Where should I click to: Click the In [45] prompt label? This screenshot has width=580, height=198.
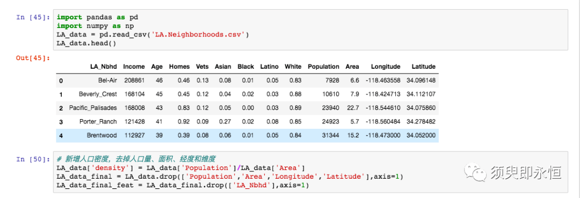tap(33, 17)
